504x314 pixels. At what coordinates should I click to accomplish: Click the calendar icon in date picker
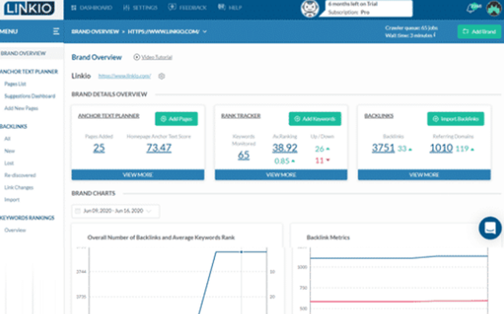(x=78, y=211)
